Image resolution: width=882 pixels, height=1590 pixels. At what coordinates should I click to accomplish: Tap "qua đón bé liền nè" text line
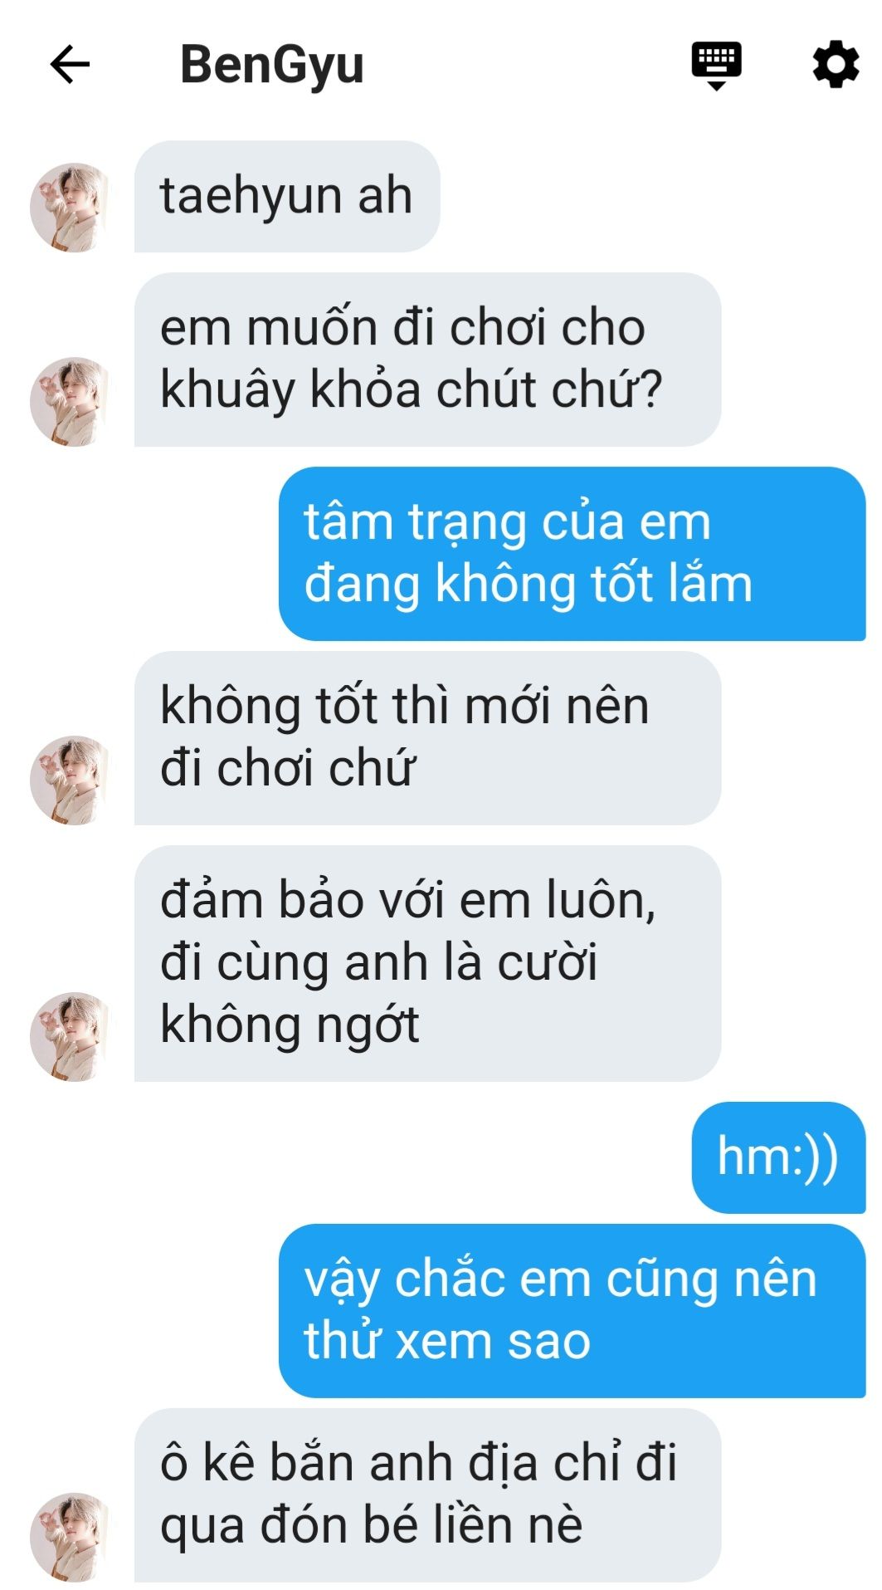click(x=371, y=1526)
